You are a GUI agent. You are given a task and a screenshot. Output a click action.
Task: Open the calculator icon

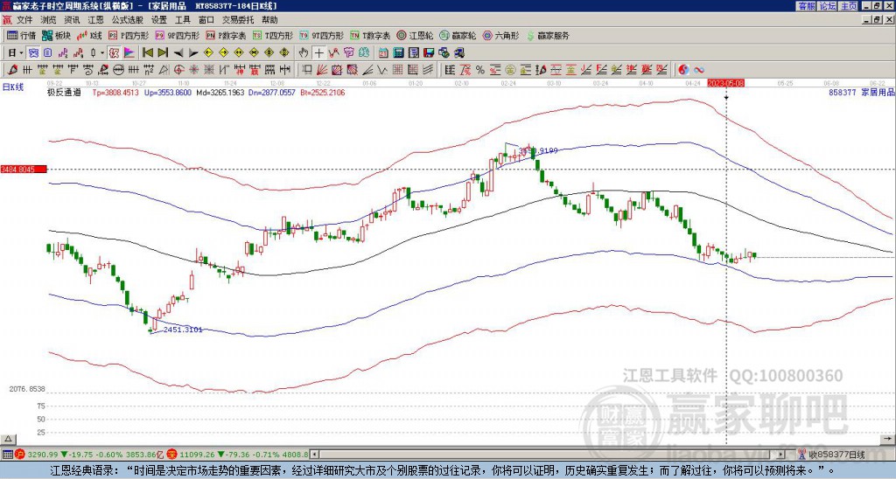398,52
